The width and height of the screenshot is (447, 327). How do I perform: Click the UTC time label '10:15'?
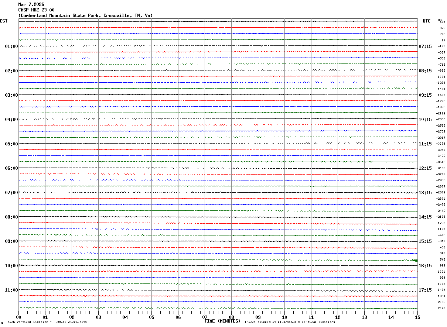(x=425, y=120)
